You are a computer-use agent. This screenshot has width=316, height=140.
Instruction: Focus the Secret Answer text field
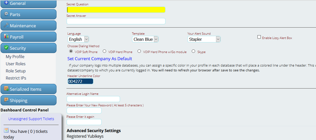click(x=116, y=21)
